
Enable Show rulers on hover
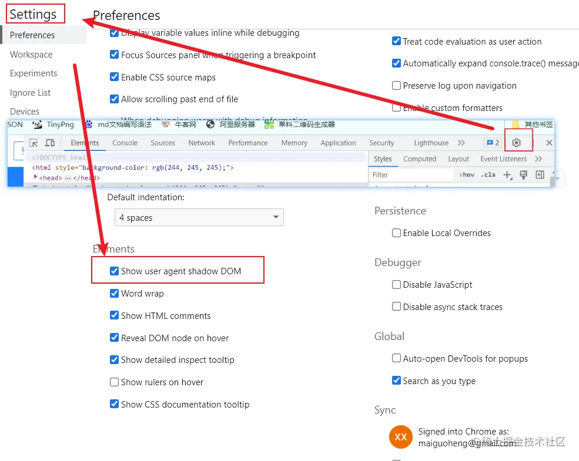(x=115, y=382)
